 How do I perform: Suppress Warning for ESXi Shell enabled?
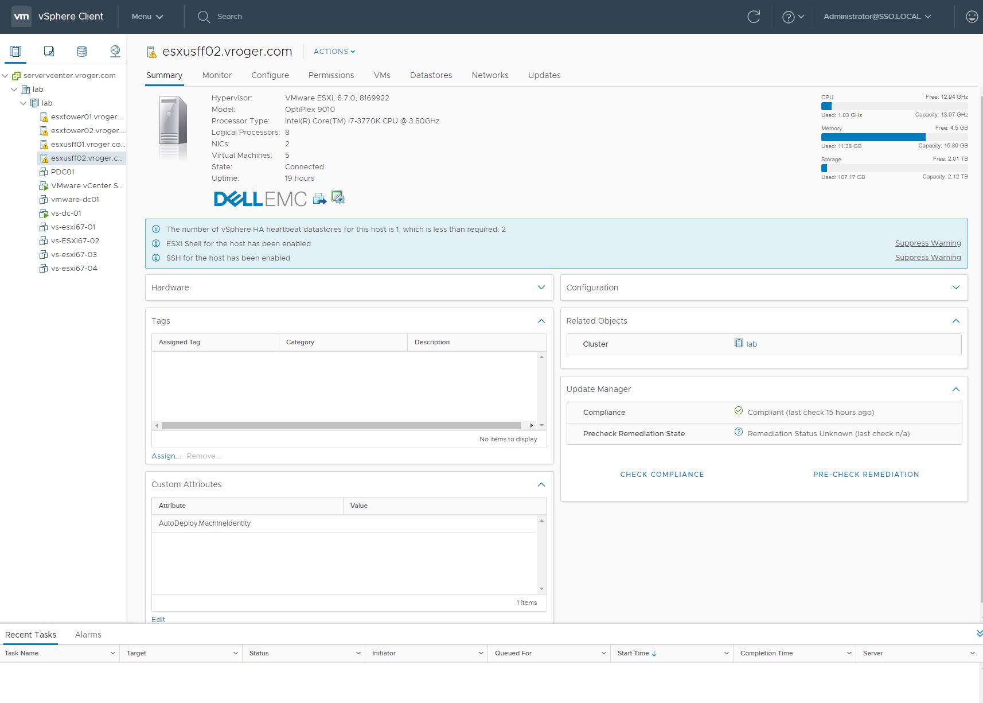click(928, 243)
